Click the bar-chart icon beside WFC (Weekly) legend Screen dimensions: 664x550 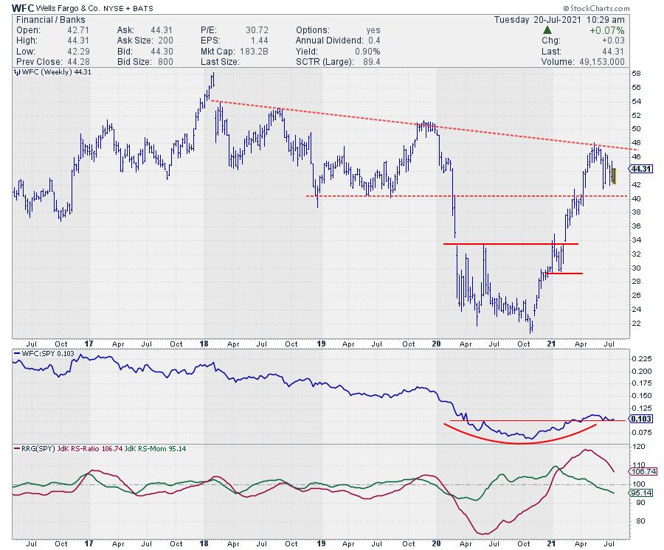(15, 72)
